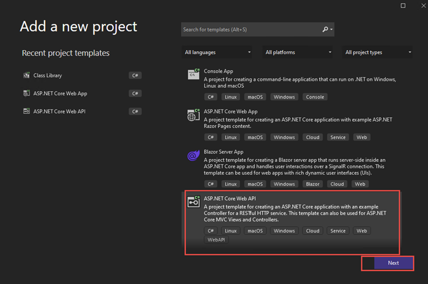Image resolution: width=428 pixels, height=284 pixels.
Task: Click the Console tag under Console App
Action: tap(315, 97)
